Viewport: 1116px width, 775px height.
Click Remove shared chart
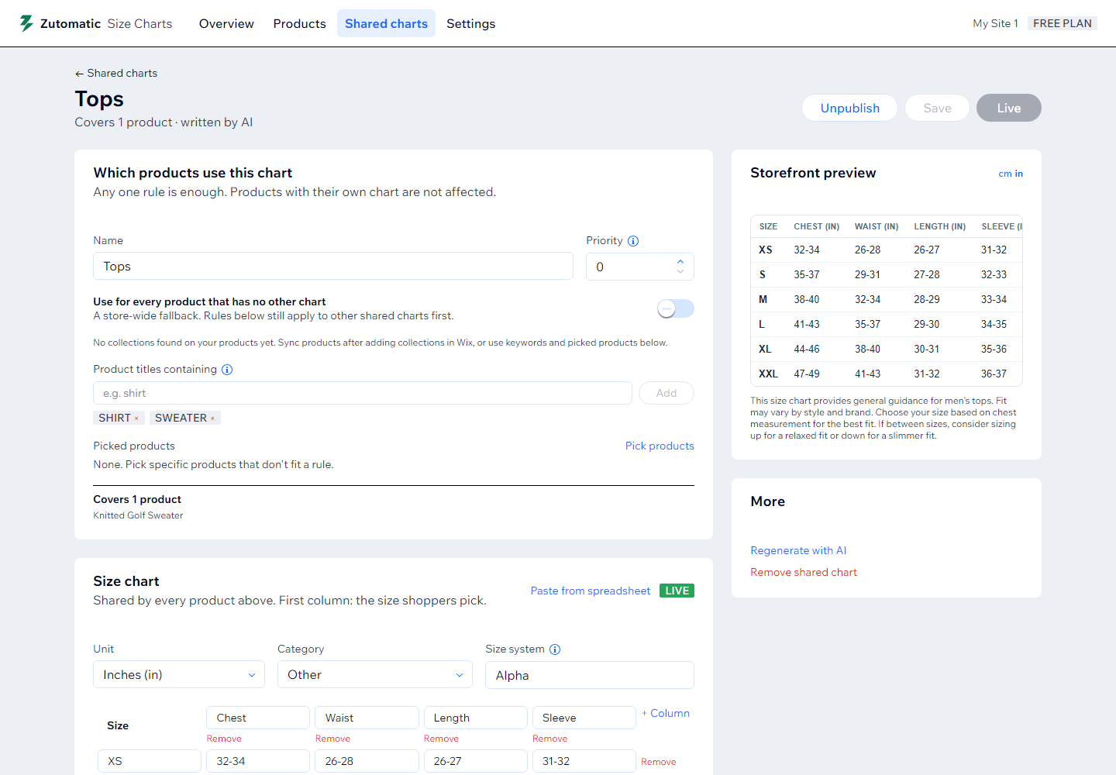[x=804, y=572]
